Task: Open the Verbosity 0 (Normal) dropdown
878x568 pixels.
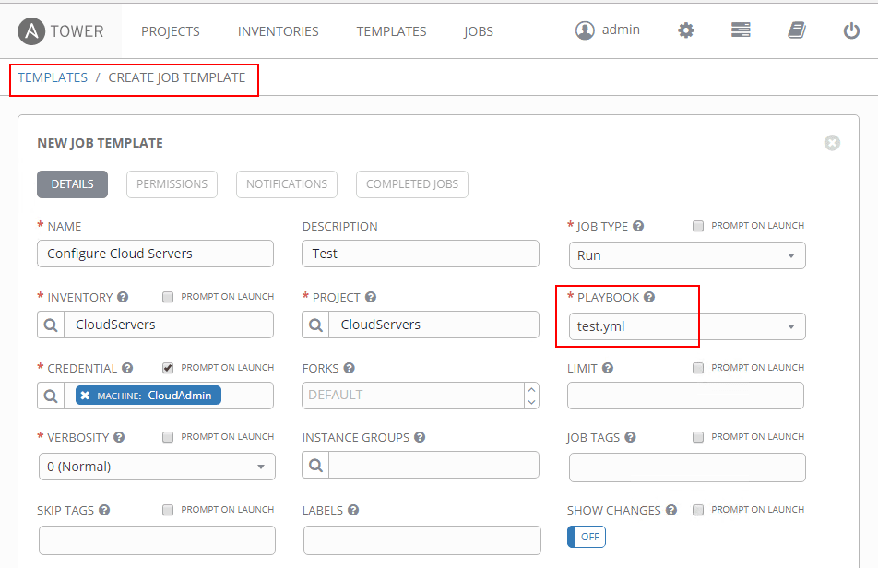Action: click(157, 467)
